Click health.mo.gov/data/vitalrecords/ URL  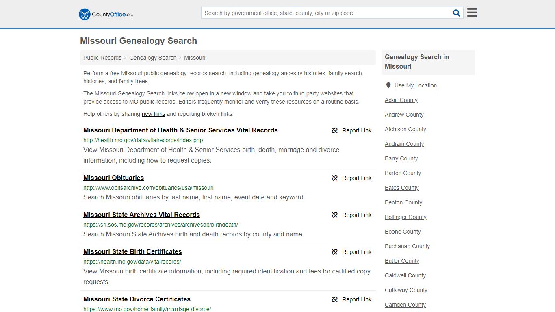[132, 262]
